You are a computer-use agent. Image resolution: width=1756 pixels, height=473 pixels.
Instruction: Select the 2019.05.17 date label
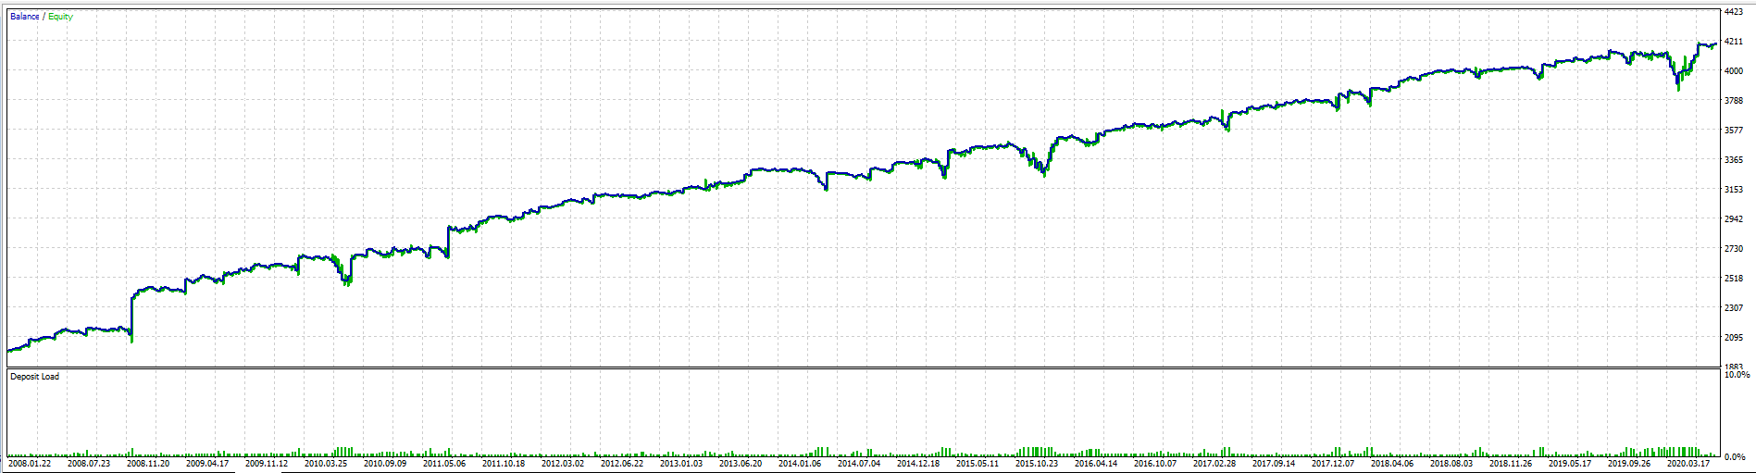tap(1570, 464)
